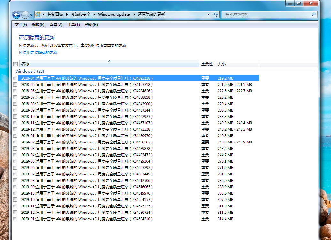Click the Control Panel icon in address bar
This screenshot has width=331, height=240.
38,14
